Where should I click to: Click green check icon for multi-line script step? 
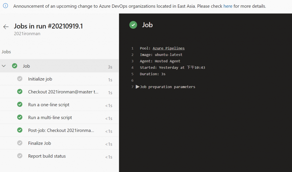point(20,117)
